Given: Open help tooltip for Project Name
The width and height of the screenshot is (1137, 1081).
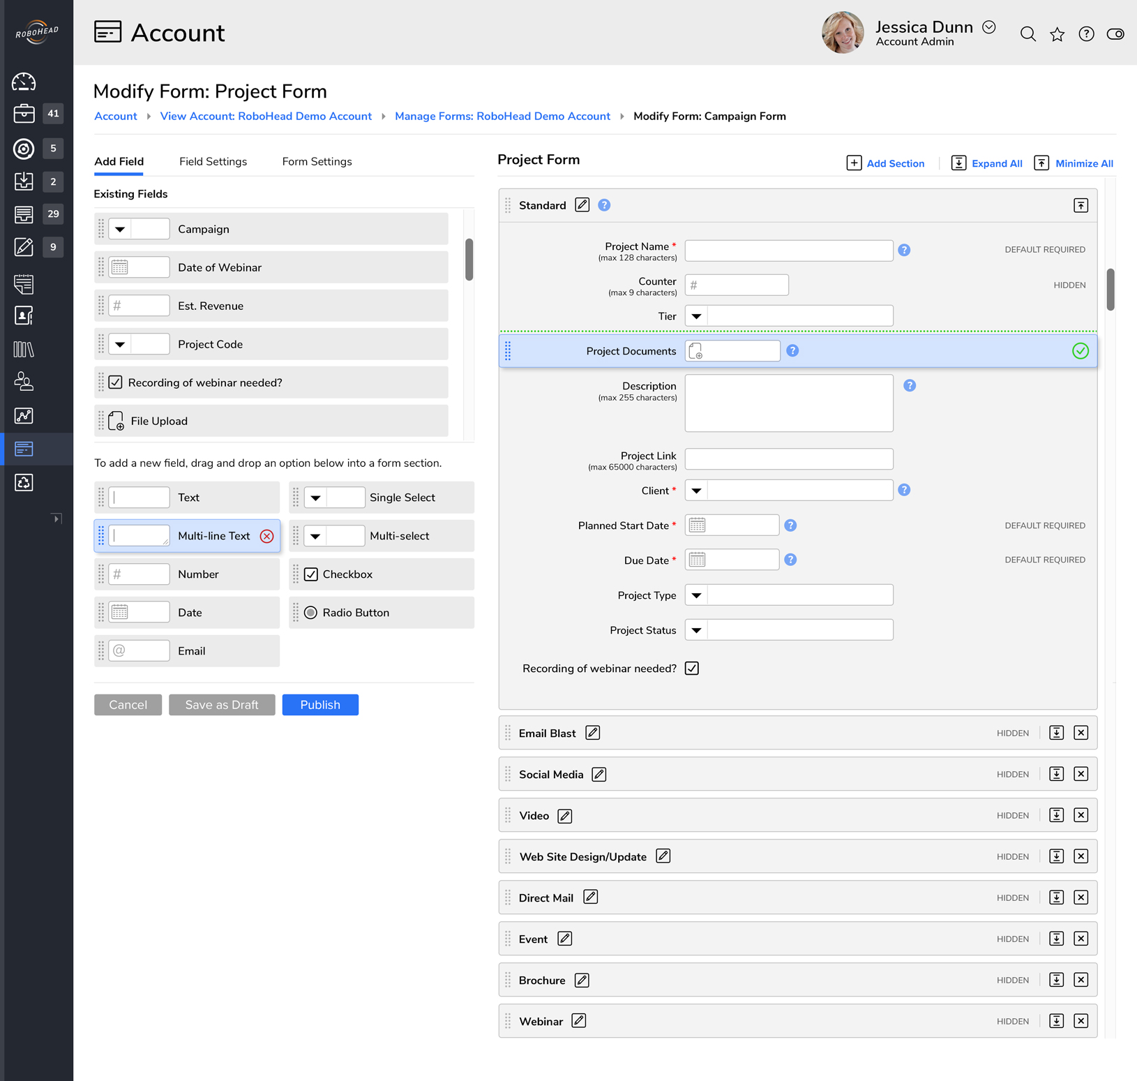Looking at the screenshot, I should [904, 250].
